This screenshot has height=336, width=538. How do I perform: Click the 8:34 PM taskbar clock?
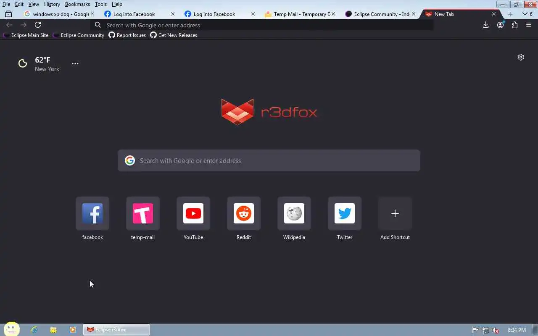(517, 330)
